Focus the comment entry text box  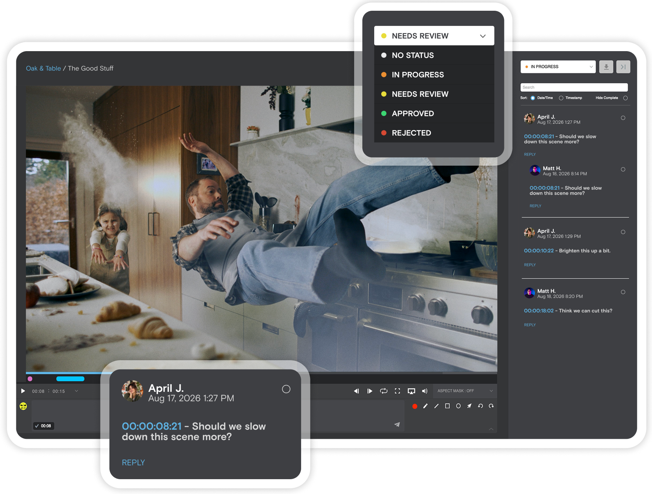click(x=218, y=416)
